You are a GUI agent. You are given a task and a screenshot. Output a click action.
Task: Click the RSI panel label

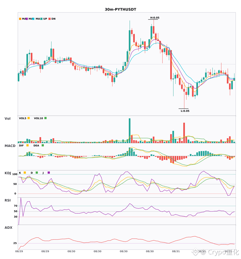coord(8,200)
